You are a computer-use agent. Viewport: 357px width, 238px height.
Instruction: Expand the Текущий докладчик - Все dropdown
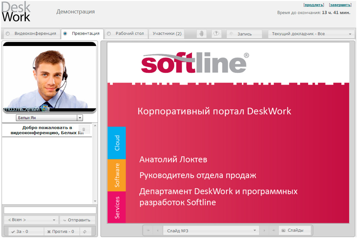(311, 34)
